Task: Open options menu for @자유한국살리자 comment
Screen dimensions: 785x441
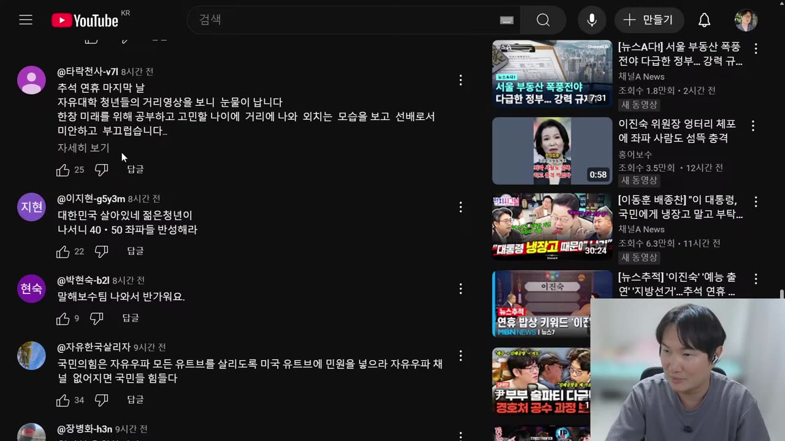Action: 461,356
